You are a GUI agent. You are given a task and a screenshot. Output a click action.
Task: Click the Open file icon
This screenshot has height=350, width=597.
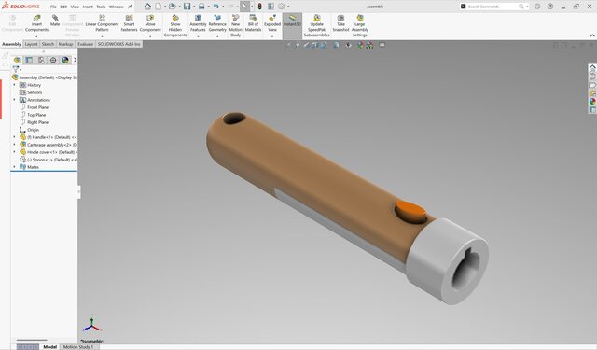pos(172,7)
